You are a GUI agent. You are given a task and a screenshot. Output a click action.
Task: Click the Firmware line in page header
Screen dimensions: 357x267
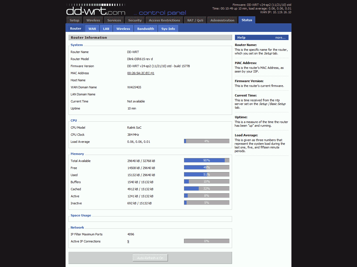click(x=262, y=5)
